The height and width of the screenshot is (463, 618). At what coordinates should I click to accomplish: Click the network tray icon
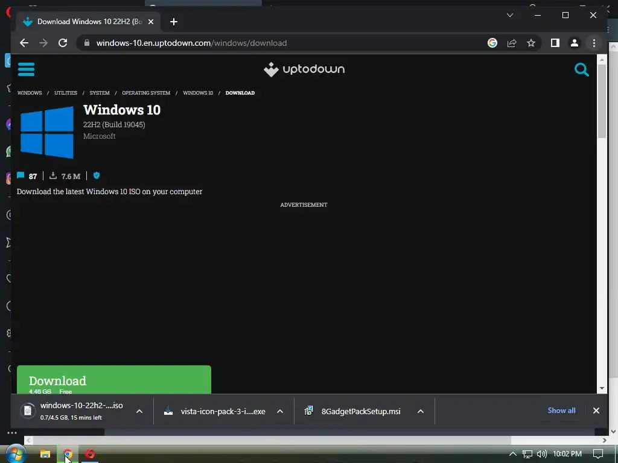[x=527, y=454]
